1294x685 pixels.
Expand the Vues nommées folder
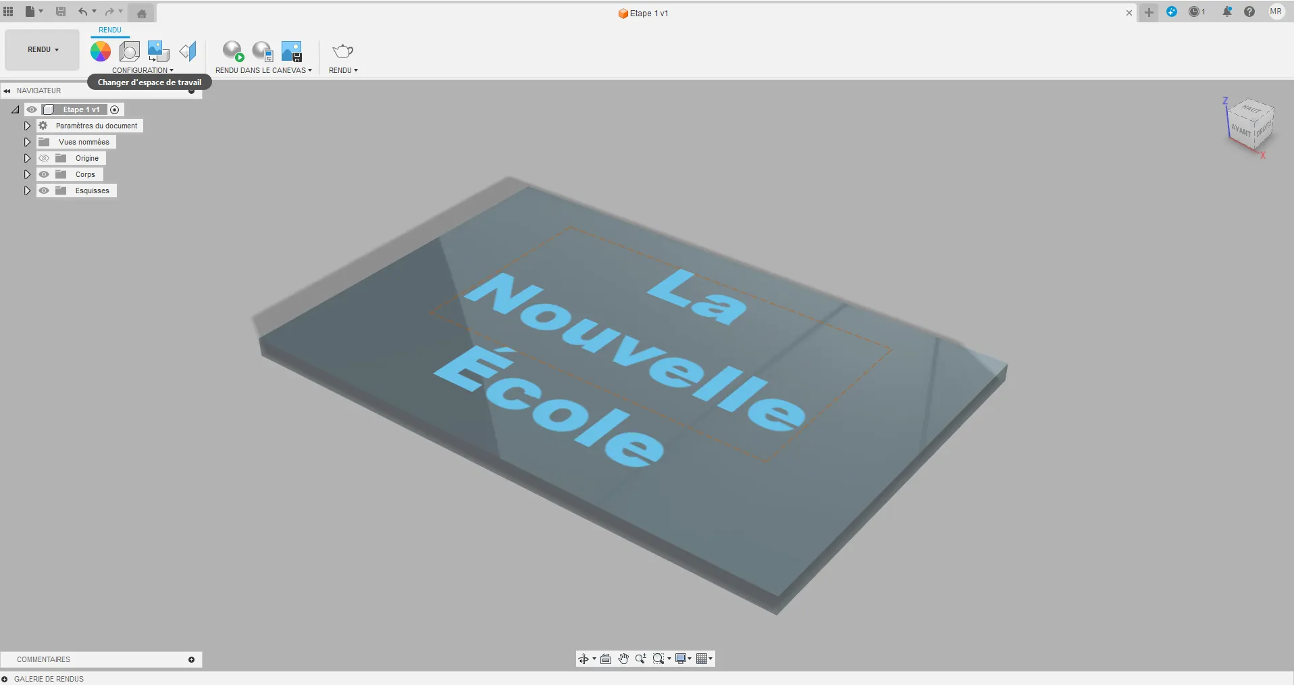(x=27, y=142)
